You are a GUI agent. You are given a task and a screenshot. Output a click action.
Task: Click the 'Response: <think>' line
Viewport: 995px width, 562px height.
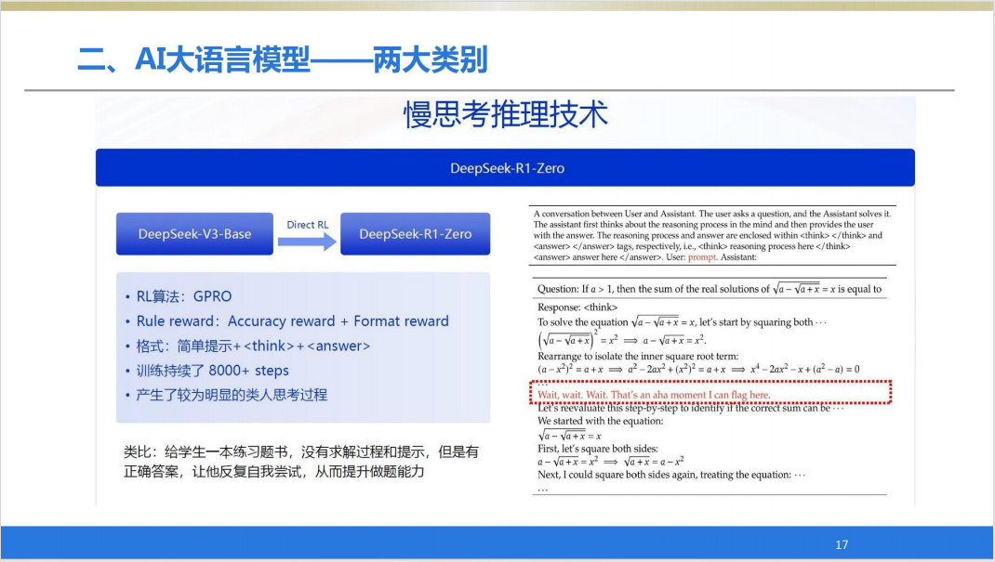[577, 307]
